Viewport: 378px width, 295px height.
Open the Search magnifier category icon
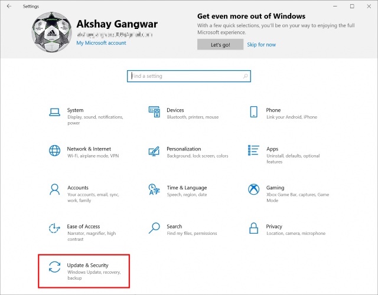coord(154,228)
